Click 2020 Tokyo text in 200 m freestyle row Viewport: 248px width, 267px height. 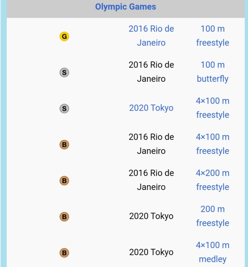click(151, 216)
